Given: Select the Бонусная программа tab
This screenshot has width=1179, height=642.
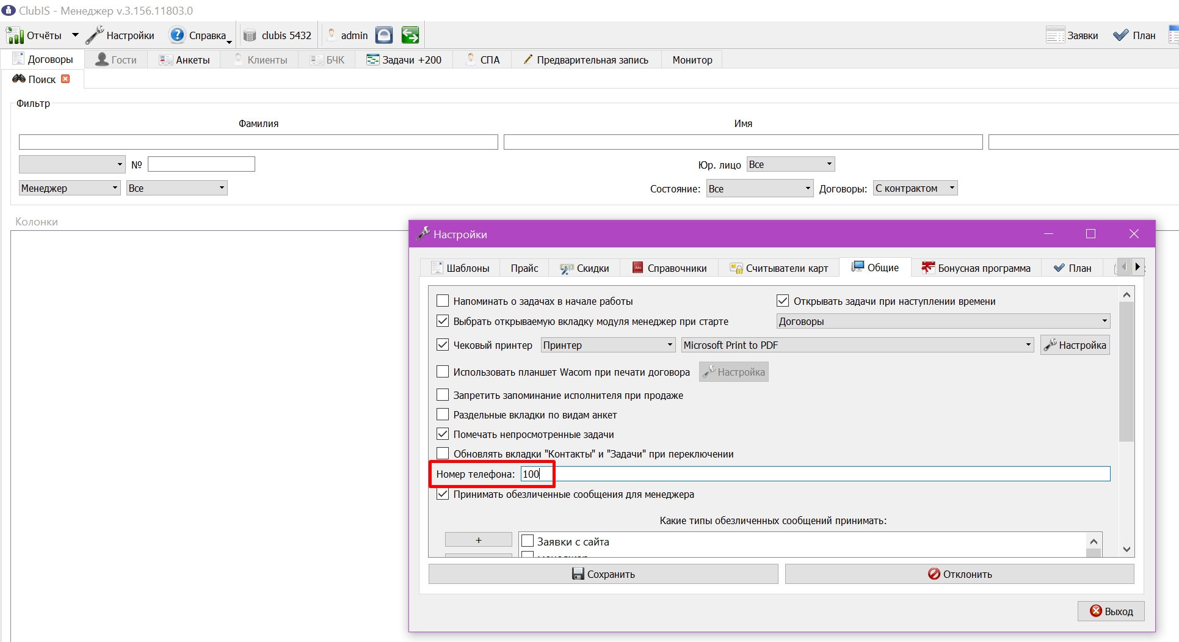Looking at the screenshot, I should pos(976,268).
